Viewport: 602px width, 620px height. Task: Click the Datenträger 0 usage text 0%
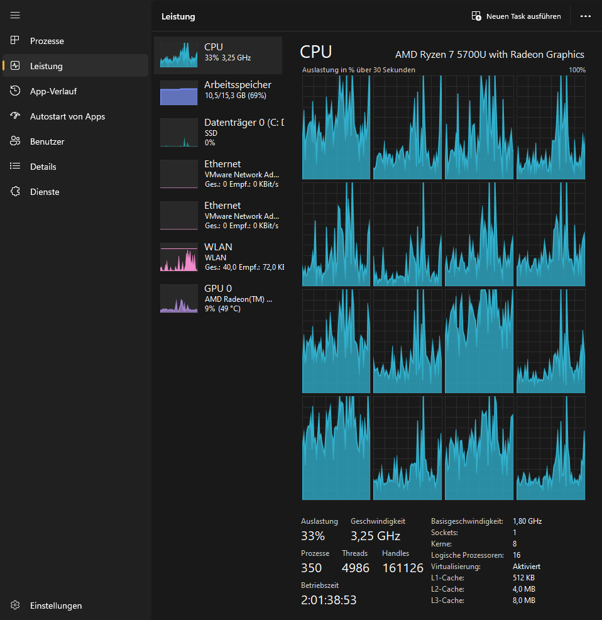point(210,142)
